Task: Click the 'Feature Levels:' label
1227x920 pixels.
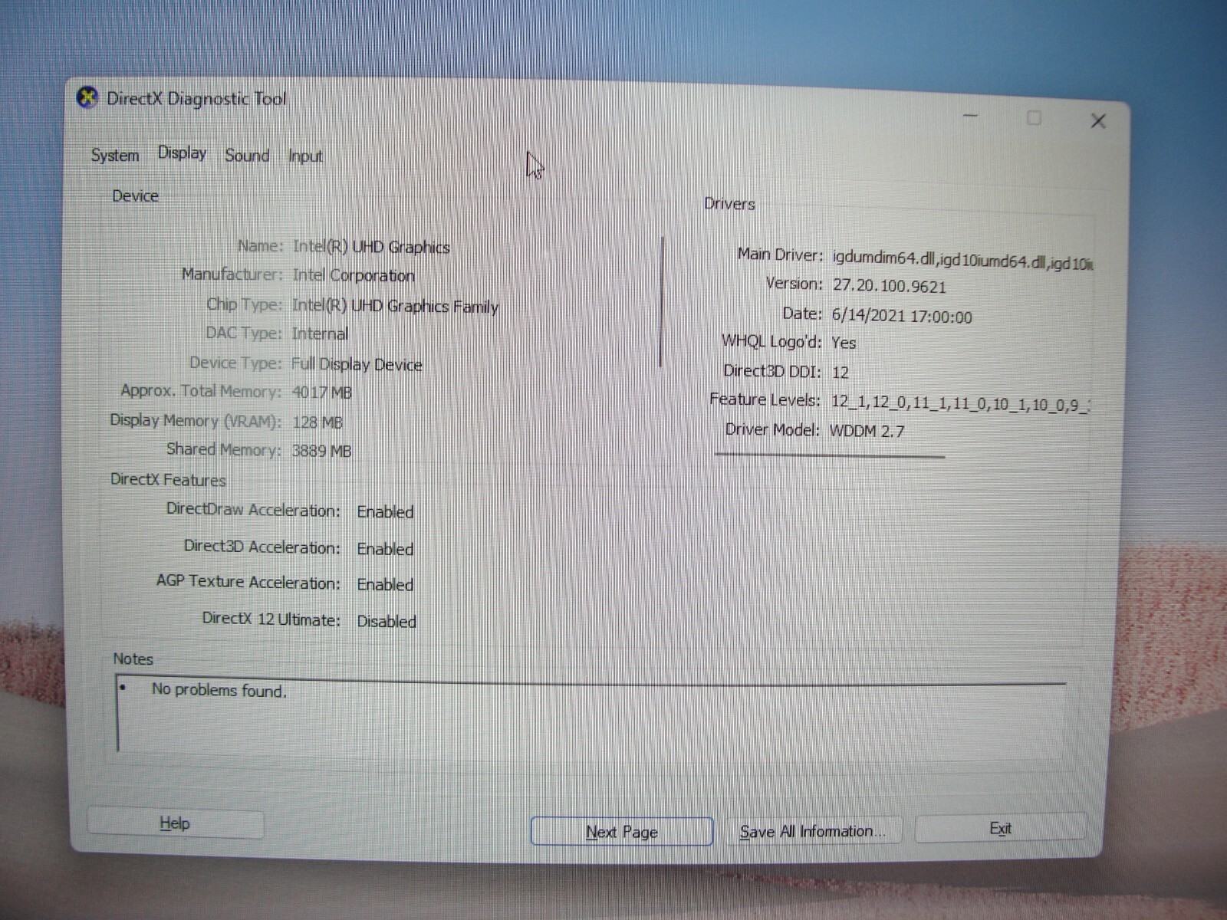Action: click(x=765, y=399)
